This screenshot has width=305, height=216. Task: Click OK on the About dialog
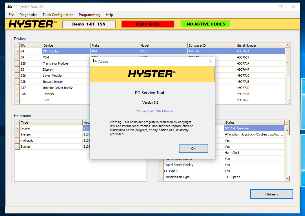click(193, 148)
